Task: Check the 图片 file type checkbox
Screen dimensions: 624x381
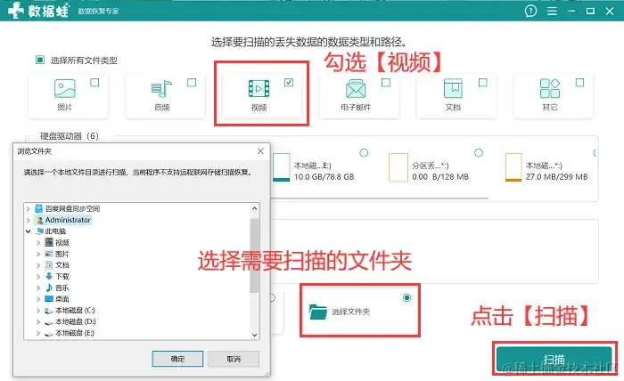Action: tap(94, 83)
